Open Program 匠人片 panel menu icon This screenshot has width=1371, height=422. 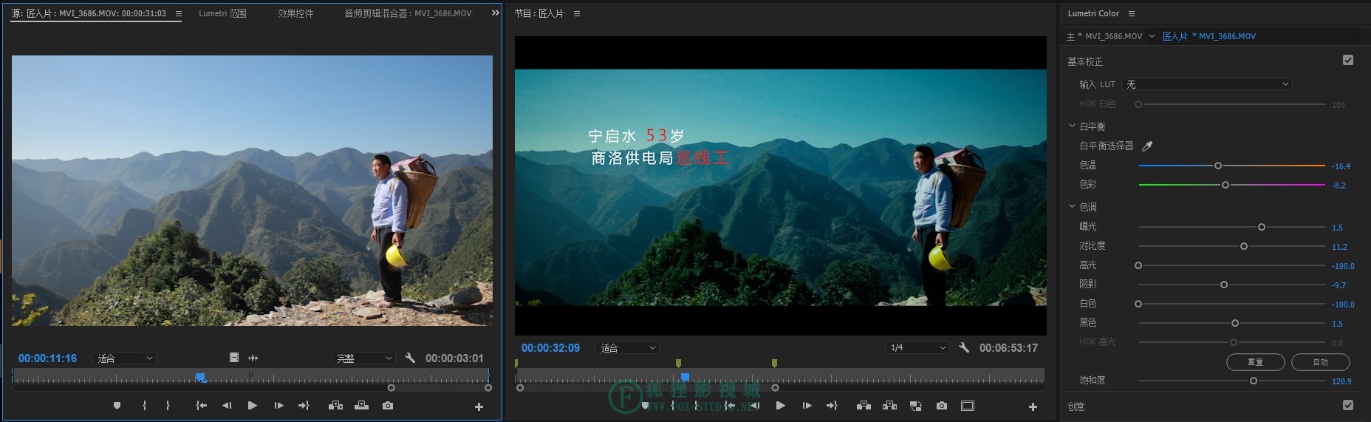tap(577, 13)
